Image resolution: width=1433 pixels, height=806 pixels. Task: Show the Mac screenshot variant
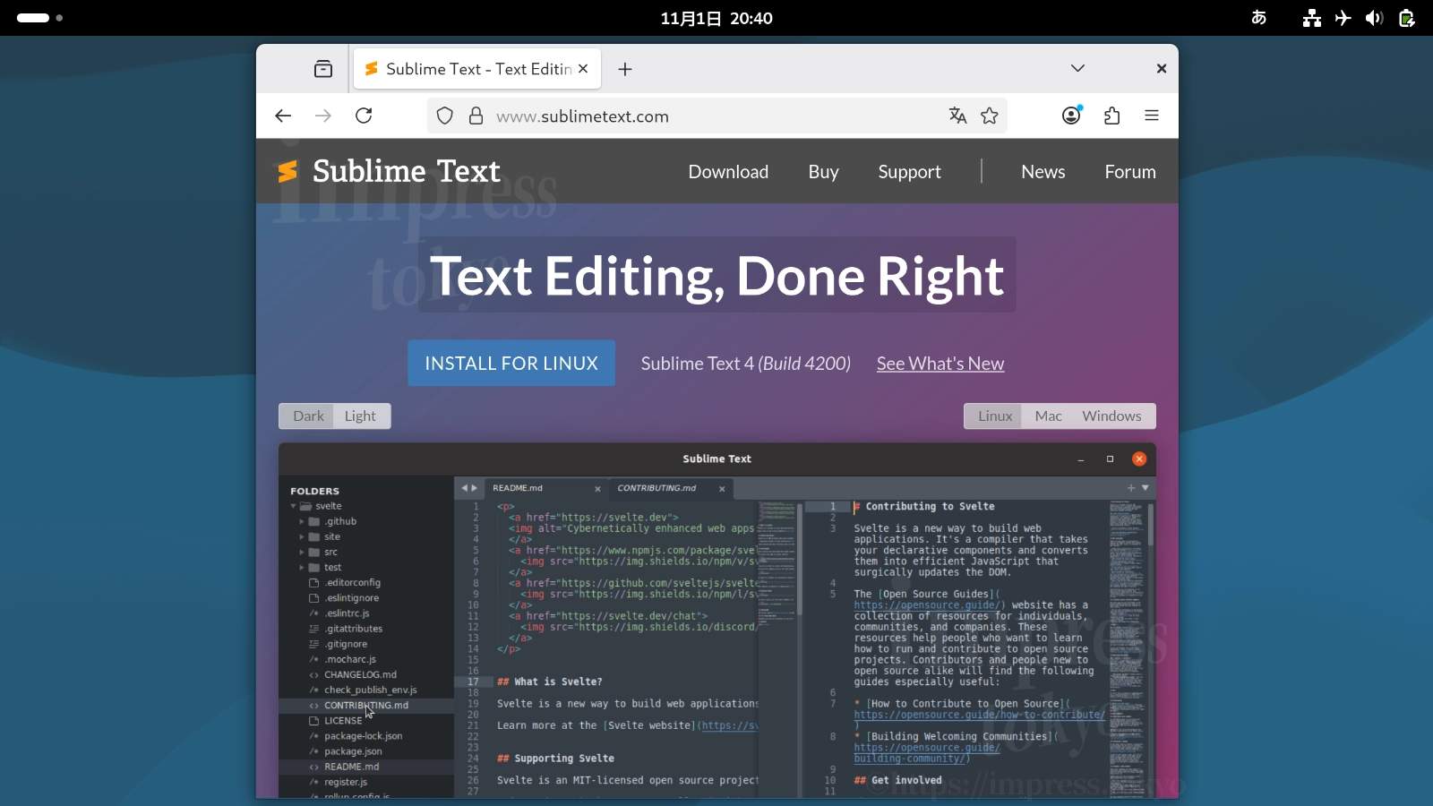pos(1048,416)
